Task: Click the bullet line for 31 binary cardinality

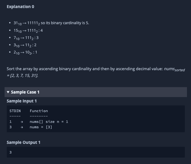Action: pos(51,23)
